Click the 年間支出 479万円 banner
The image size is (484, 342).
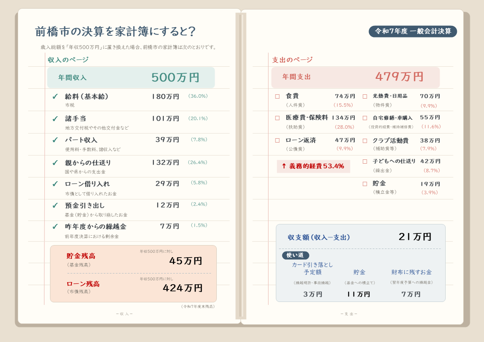(355, 77)
